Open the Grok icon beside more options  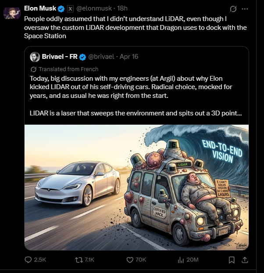coord(233,9)
